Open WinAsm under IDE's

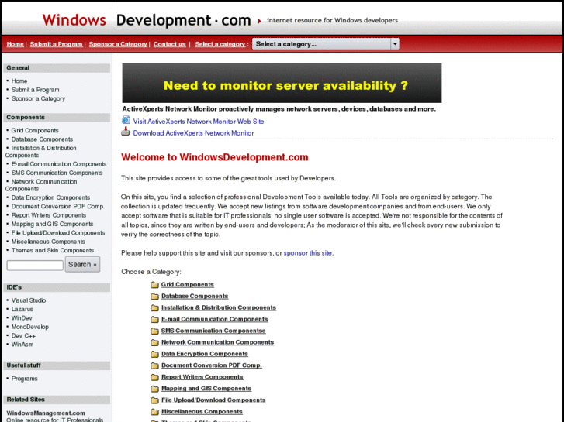click(22, 345)
